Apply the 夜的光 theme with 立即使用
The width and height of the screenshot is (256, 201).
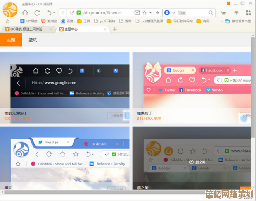[x=116, y=115]
